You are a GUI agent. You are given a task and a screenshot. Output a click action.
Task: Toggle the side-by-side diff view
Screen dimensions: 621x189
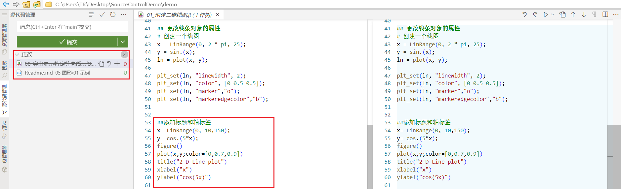(x=605, y=15)
